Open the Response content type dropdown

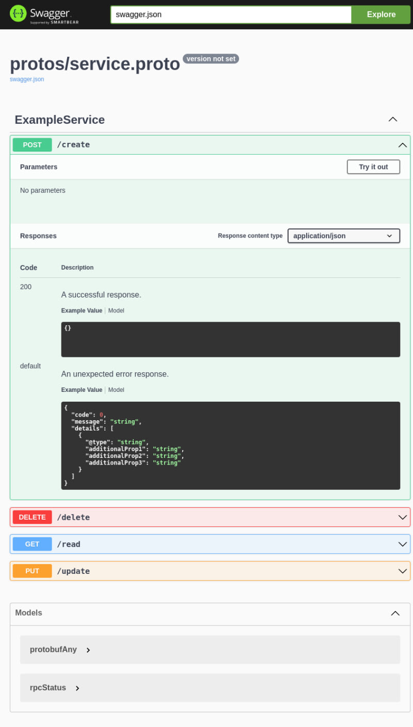tap(344, 236)
